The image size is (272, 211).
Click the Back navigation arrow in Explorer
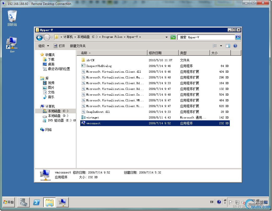click(x=39, y=37)
